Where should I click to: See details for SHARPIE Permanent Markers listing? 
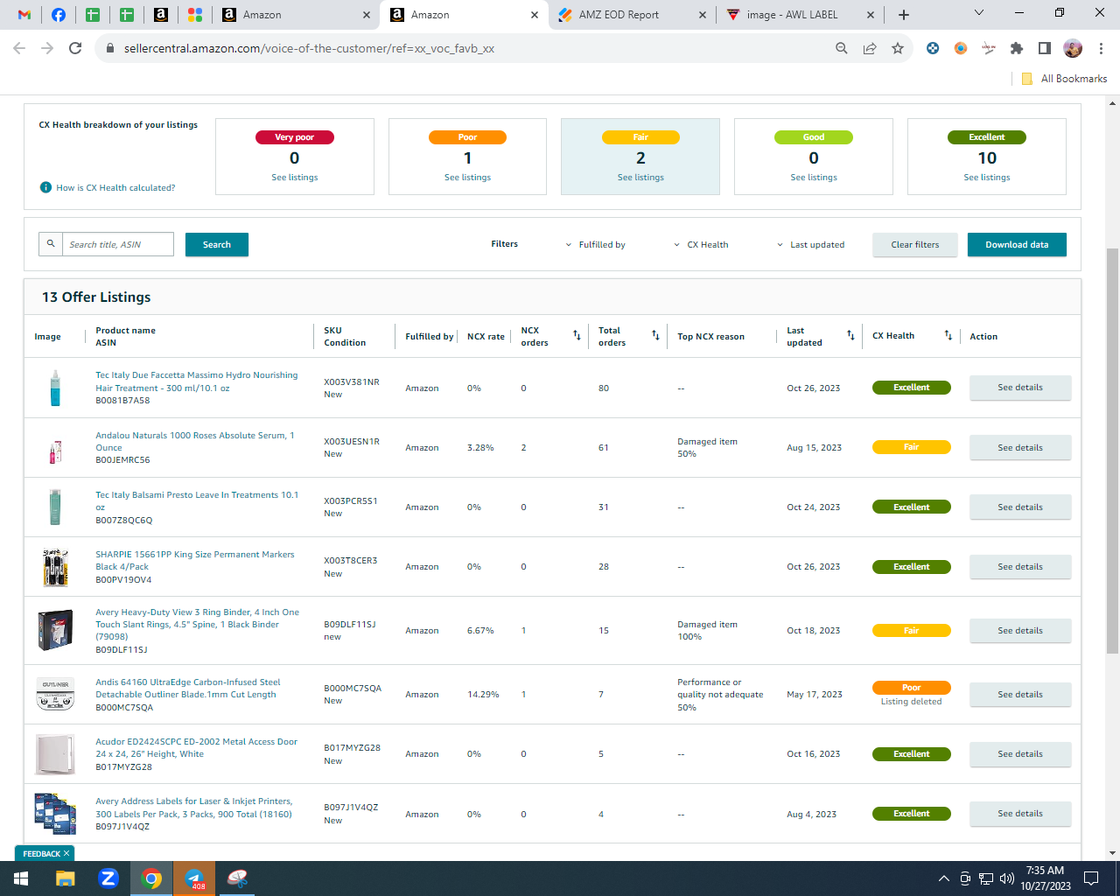point(1020,567)
